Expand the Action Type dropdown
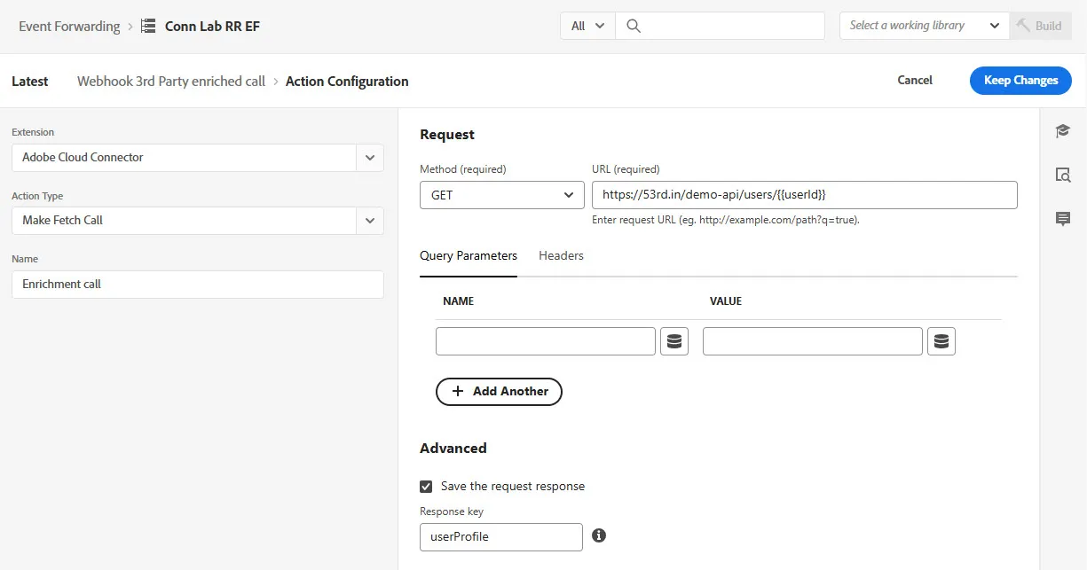 pos(369,221)
